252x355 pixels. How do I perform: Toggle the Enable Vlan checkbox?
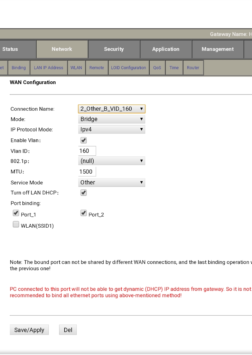click(x=83, y=140)
